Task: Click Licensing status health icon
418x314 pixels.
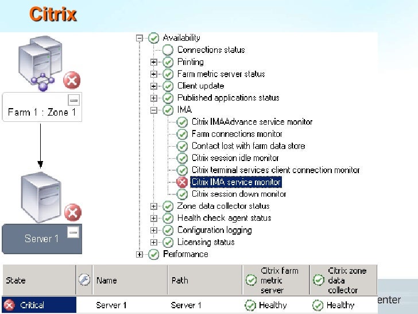Action: (168, 242)
